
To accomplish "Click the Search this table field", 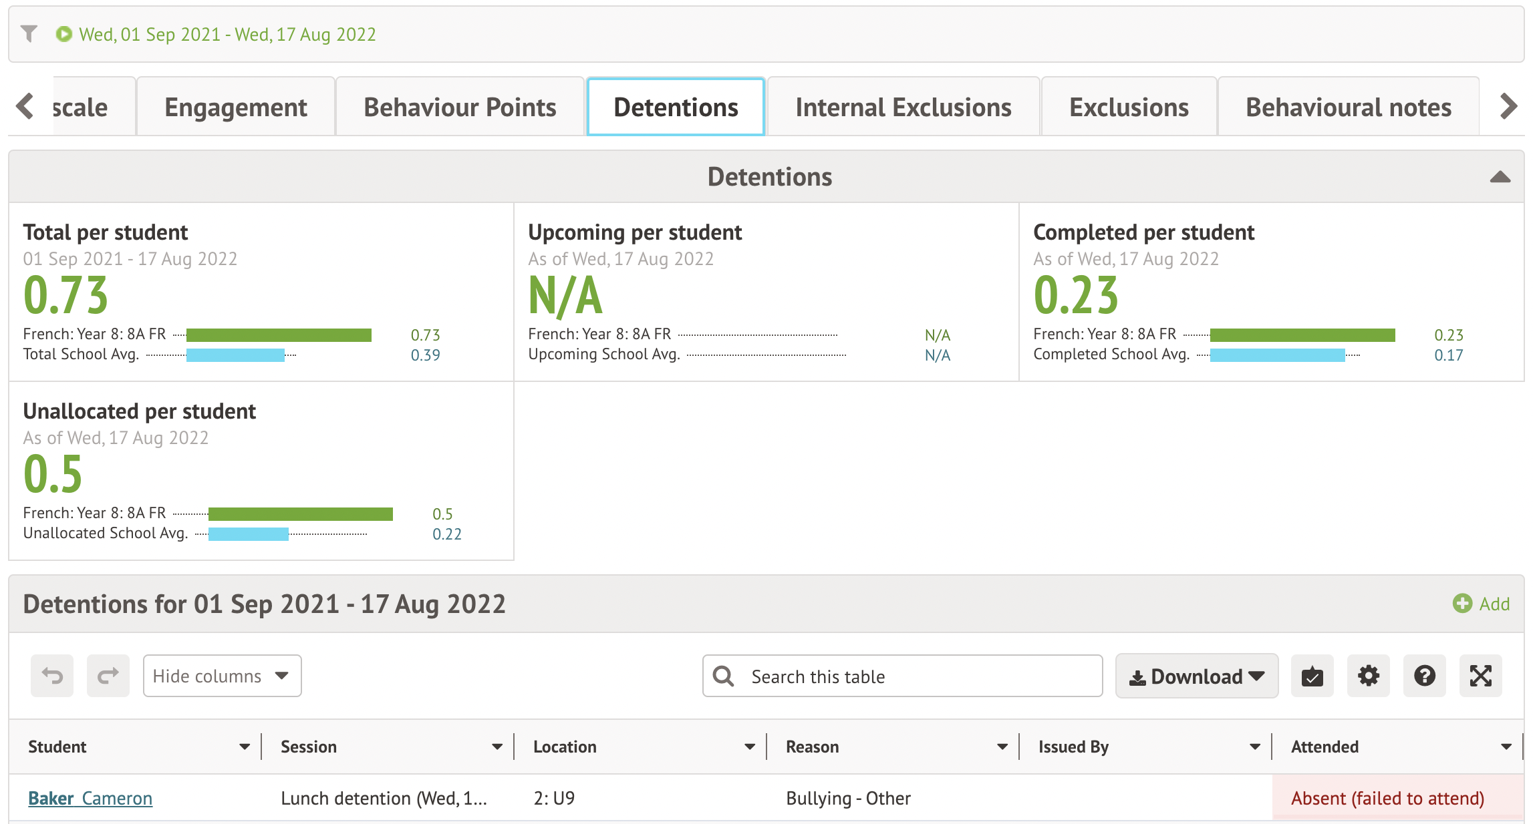I will pos(902,676).
